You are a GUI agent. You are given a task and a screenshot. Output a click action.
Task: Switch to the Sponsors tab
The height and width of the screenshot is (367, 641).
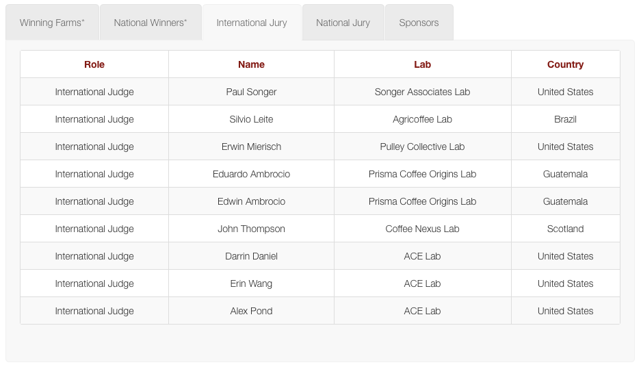(419, 23)
